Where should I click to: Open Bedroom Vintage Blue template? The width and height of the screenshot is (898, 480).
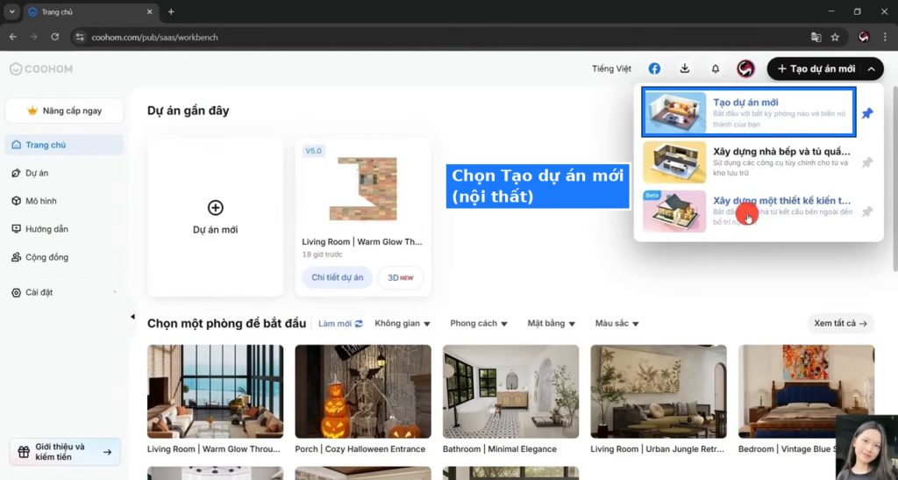tap(807, 391)
